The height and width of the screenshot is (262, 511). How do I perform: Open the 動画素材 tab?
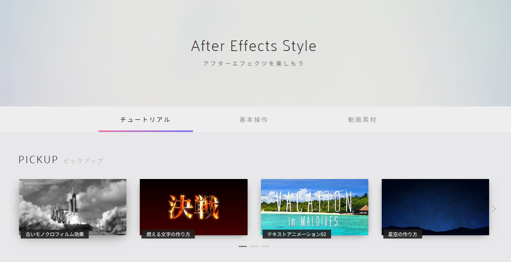click(361, 119)
